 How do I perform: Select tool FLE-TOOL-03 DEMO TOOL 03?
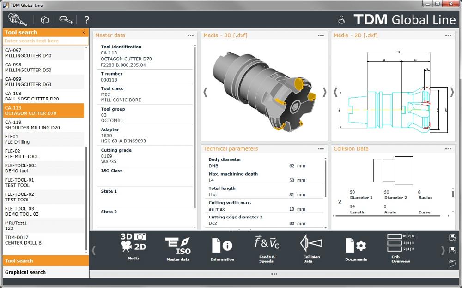43,212
